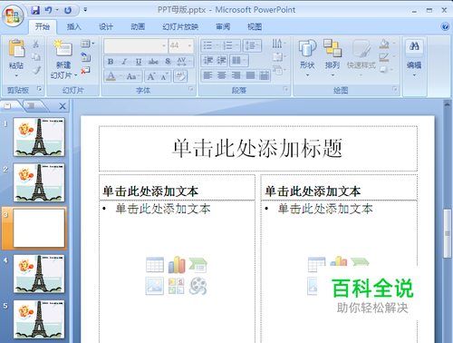Open the 设计 ribbon tab
Viewport: 453px width, 343px height.
coord(106,27)
